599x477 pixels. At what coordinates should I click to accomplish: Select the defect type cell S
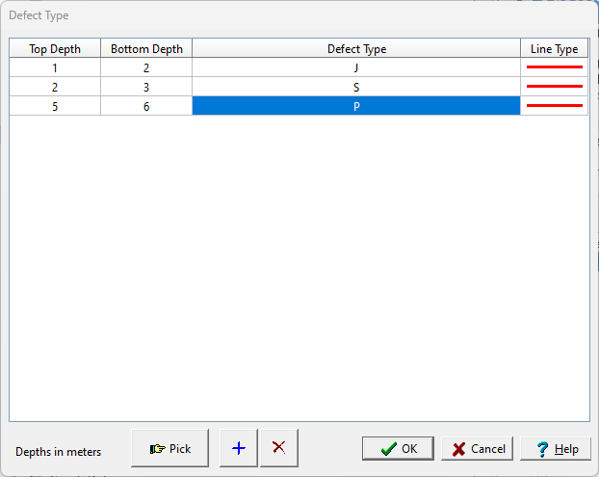pos(356,87)
